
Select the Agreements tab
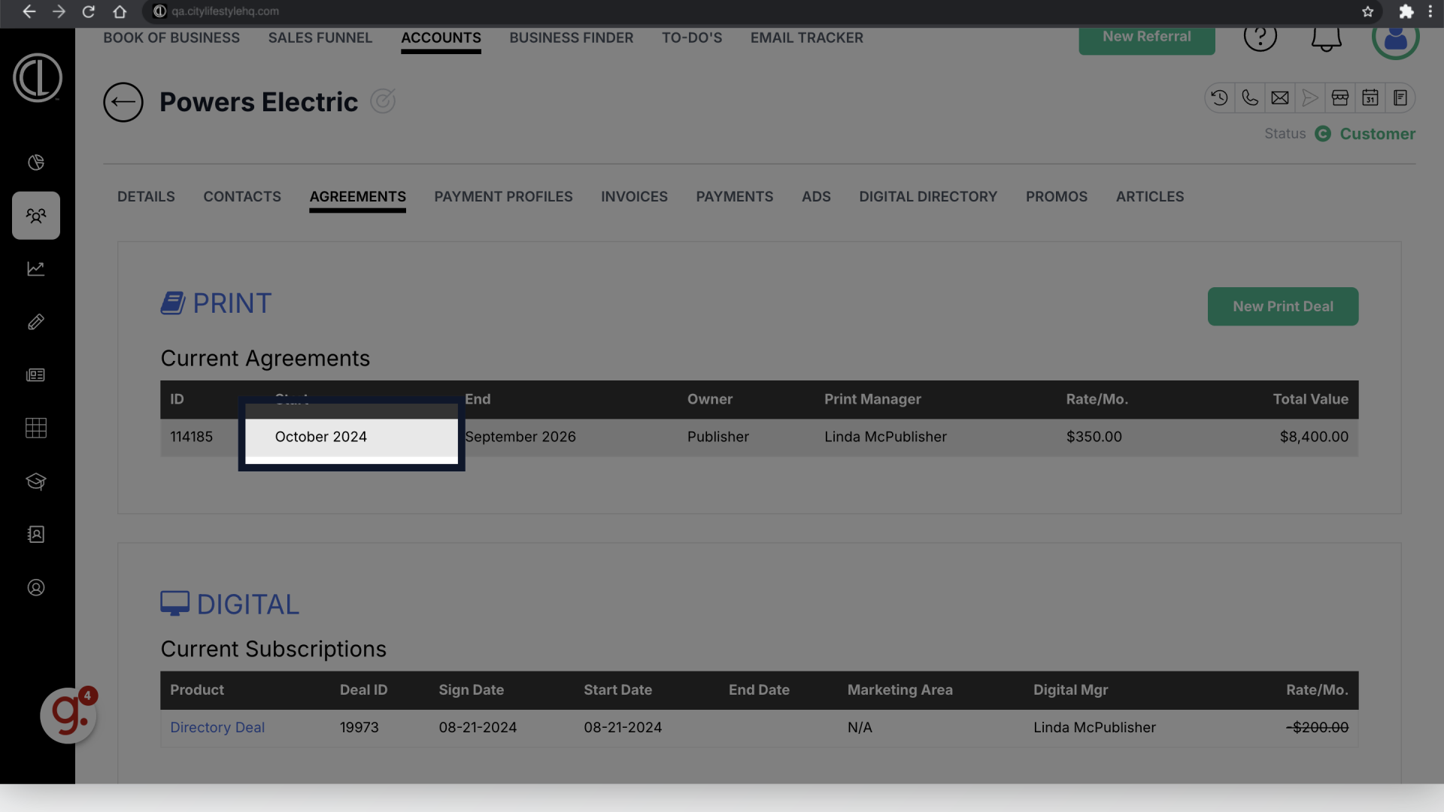358,197
